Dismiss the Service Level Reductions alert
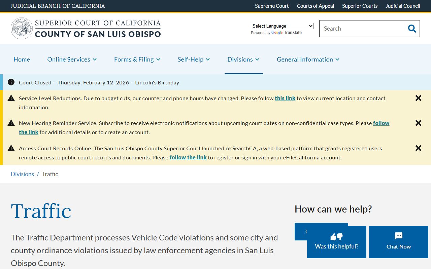431x269 pixels. [x=418, y=98]
